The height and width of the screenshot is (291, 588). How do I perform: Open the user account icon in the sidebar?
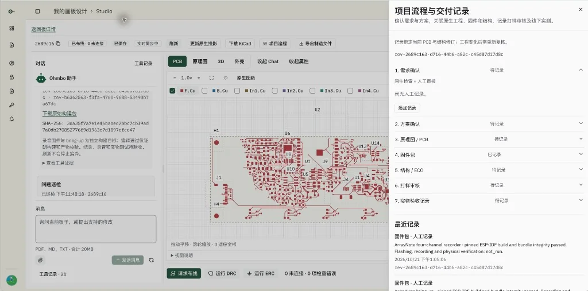point(11,63)
